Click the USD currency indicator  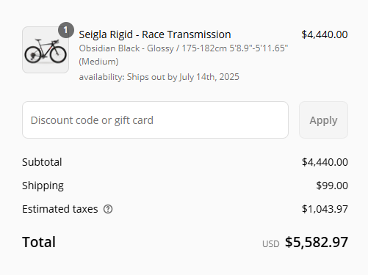tap(271, 244)
